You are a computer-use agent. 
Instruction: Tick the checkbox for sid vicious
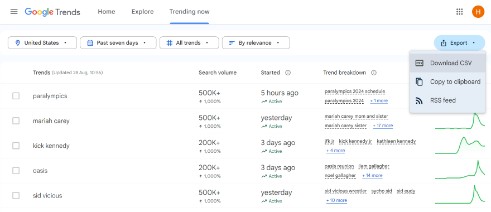(x=16, y=195)
